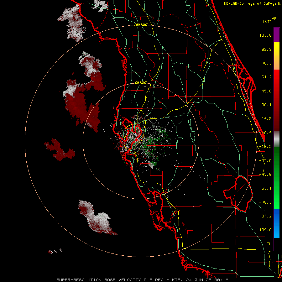Click the '[KT]' units label
Screen dimensions: 282x282
click(268, 22)
